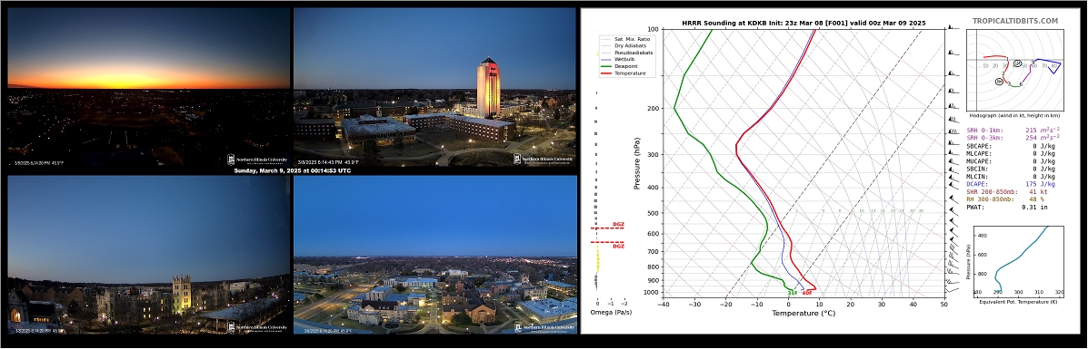1088x349 pixels.
Task: Click the DCAPE 175 J/kg row
Action: click(1011, 184)
